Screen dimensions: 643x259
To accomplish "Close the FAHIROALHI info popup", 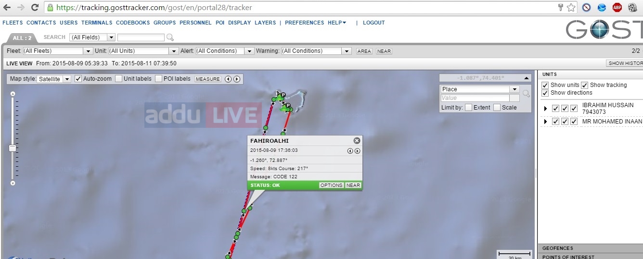I will pyautogui.click(x=357, y=141).
